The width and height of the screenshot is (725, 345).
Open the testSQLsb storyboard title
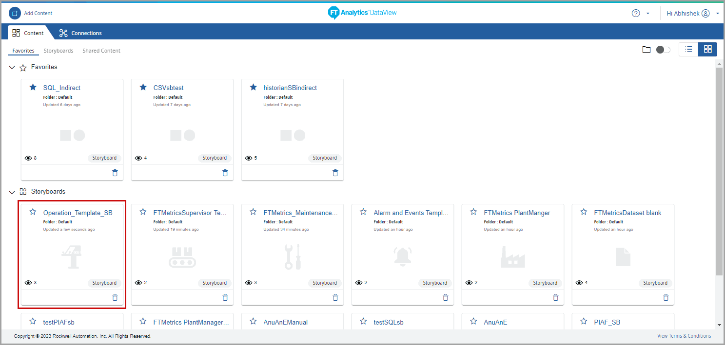(x=389, y=322)
